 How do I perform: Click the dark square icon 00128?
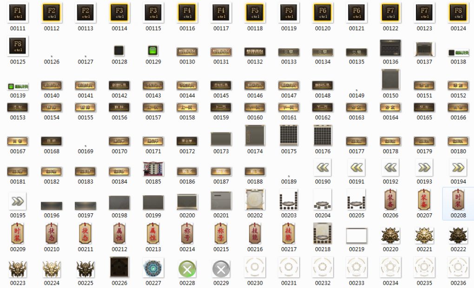119,50
